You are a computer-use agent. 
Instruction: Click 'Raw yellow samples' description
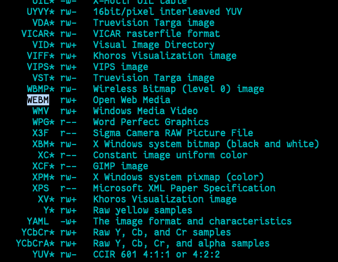(x=142, y=210)
